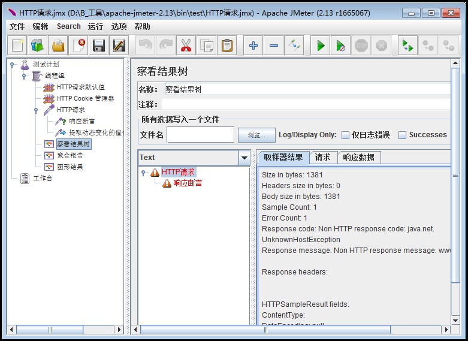The image size is (468, 341).
Task: Open the 编辑 menu
Action: coord(40,26)
